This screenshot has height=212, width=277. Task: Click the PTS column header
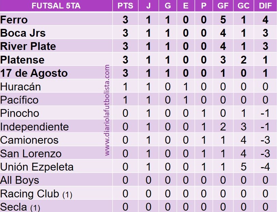125,6
